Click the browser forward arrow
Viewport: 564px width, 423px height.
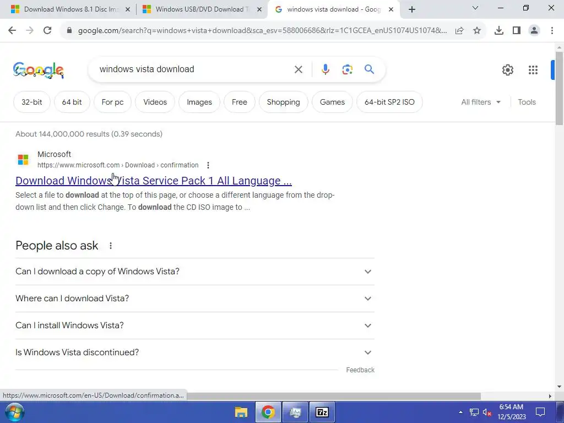coord(30,31)
